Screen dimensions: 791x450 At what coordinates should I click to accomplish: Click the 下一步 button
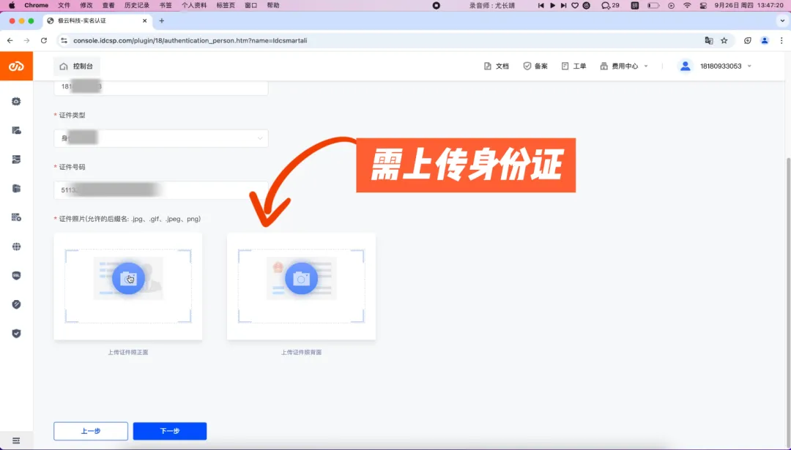pyautogui.click(x=170, y=431)
